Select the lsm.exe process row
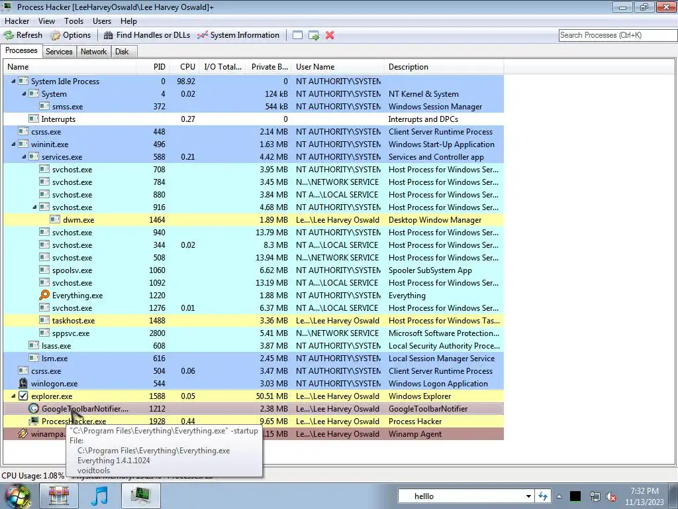 254,358
